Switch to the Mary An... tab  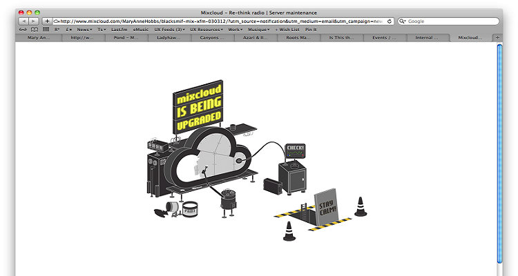point(39,38)
